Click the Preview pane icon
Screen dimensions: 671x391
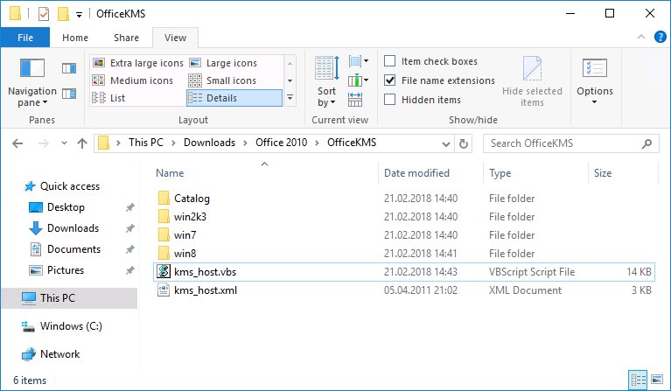pyautogui.click(x=69, y=68)
